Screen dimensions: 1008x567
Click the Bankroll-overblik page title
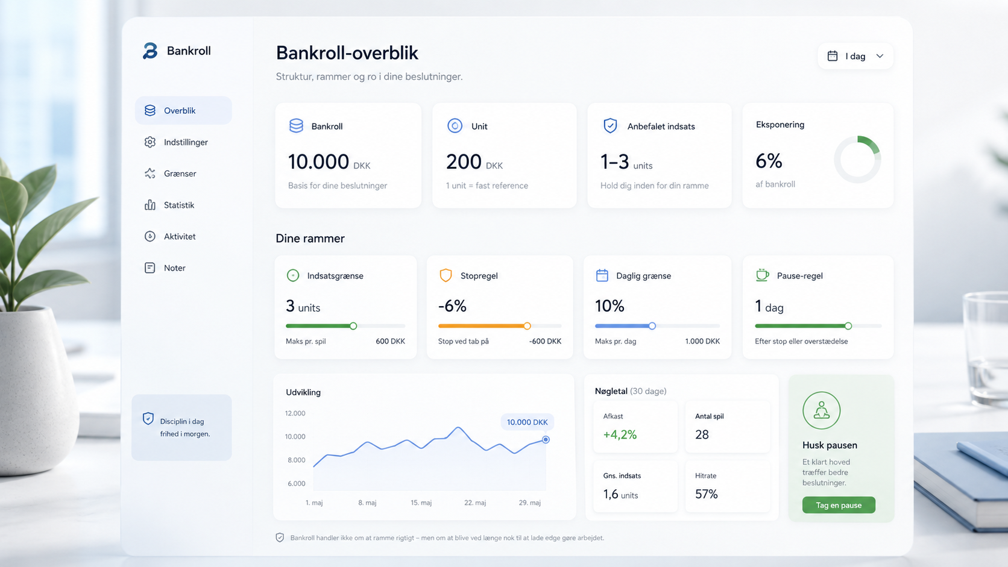(x=347, y=53)
